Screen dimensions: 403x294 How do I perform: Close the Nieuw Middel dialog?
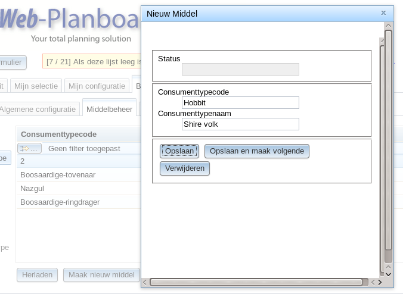pos(383,12)
